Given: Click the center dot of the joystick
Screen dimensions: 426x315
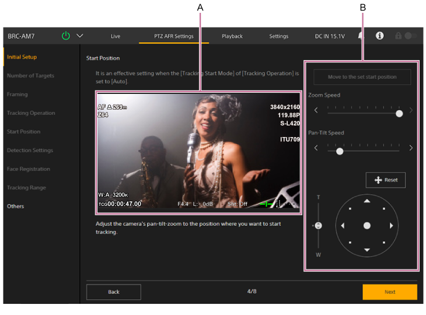Looking at the screenshot, I should pos(367,226).
